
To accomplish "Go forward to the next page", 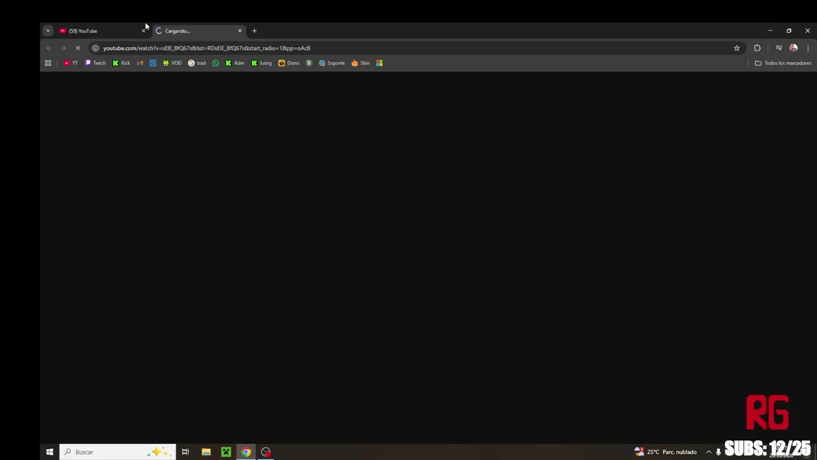I will pyautogui.click(x=63, y=48).
